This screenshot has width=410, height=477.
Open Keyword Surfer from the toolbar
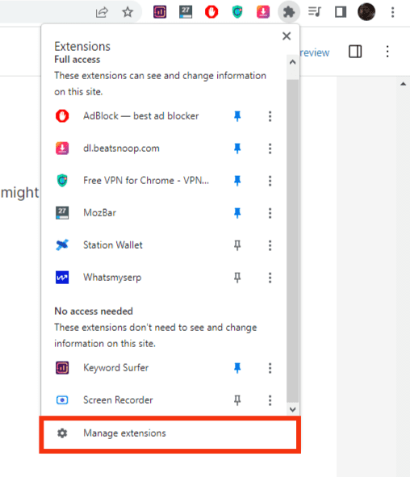(x=160, y=12)
